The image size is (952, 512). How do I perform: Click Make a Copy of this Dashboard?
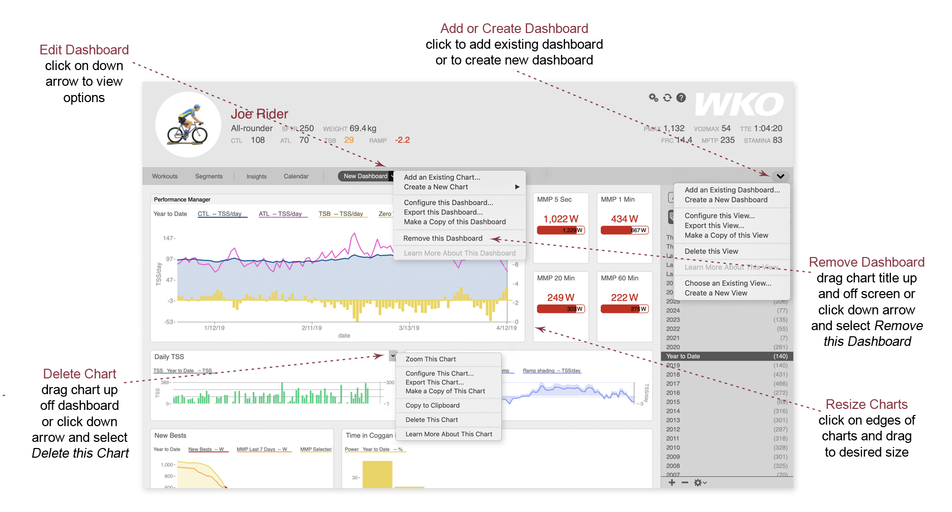point(455,222)
